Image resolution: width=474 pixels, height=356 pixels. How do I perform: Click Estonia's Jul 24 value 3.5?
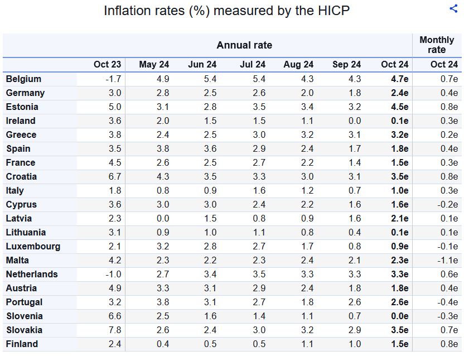[258, 107]
